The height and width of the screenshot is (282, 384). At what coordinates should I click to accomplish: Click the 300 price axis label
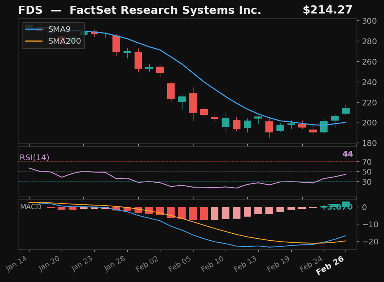pyautogui.click(x=369, y=21)
